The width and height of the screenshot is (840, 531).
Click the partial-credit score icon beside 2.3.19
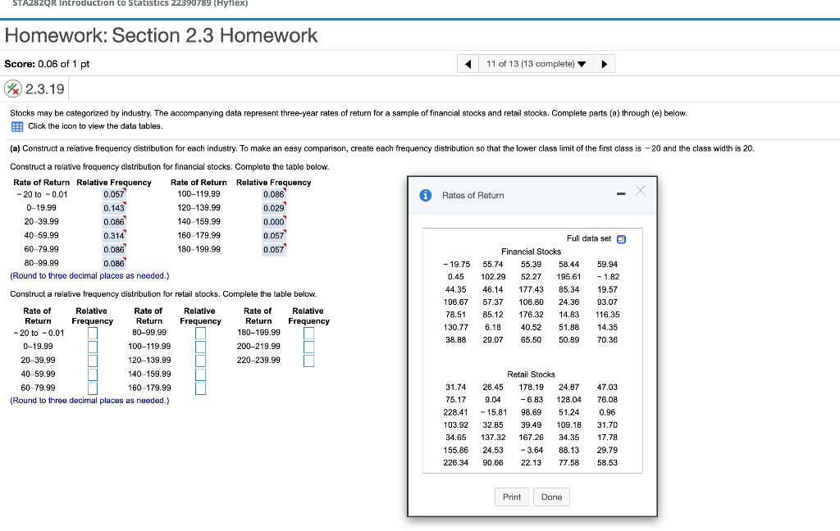coord(13,88)
